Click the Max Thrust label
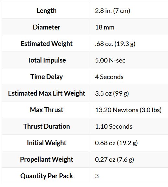The image size is (168, 187). (x=47, y=110)
